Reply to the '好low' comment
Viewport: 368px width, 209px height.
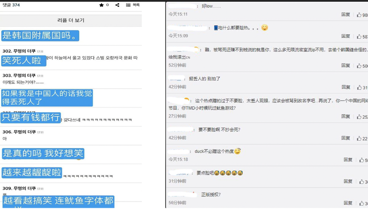(345, 15)
